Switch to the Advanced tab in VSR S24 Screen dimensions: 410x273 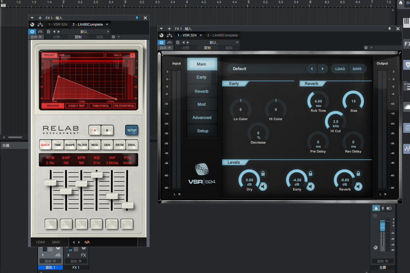coord(202,118)
